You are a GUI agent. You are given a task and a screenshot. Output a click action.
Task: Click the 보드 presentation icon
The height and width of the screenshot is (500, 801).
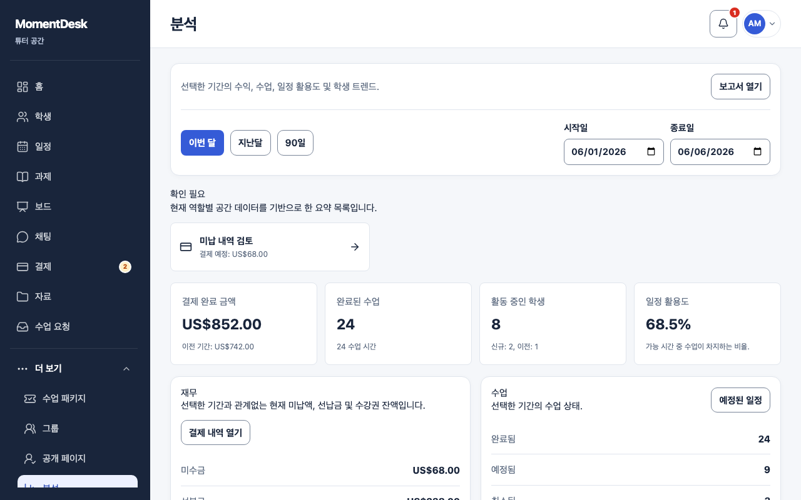pos(23,207)
